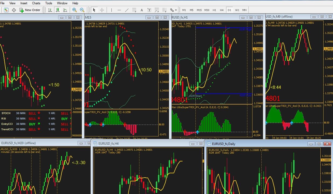The image size is (333, 194).
Task: Activate the crosshair tool
Action: click(x=102, y=10)
